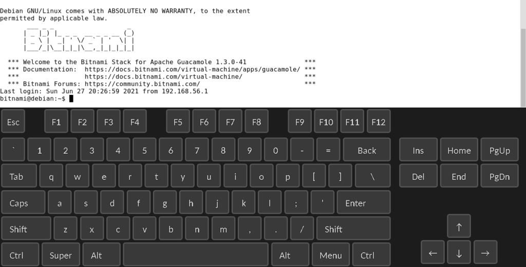The height and width of the screenshot is (267, 526).
Task: Tap the right bracket key
Action: [340, 176]
